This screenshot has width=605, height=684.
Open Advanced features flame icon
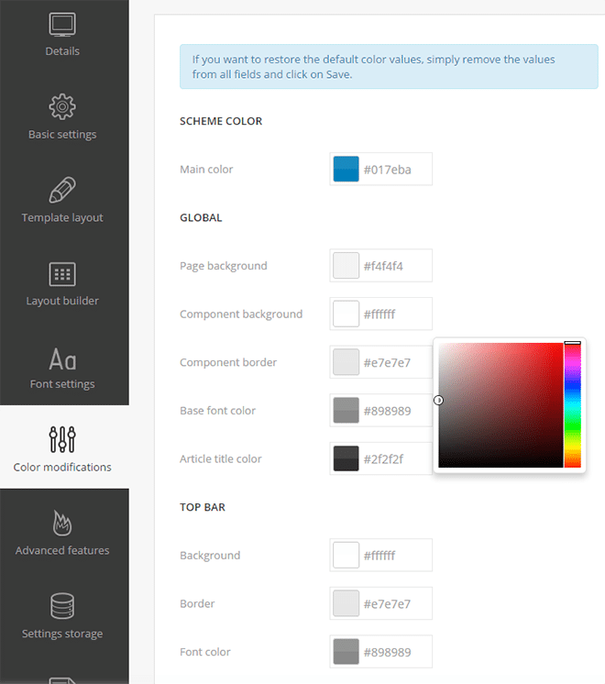pos(62,523)
